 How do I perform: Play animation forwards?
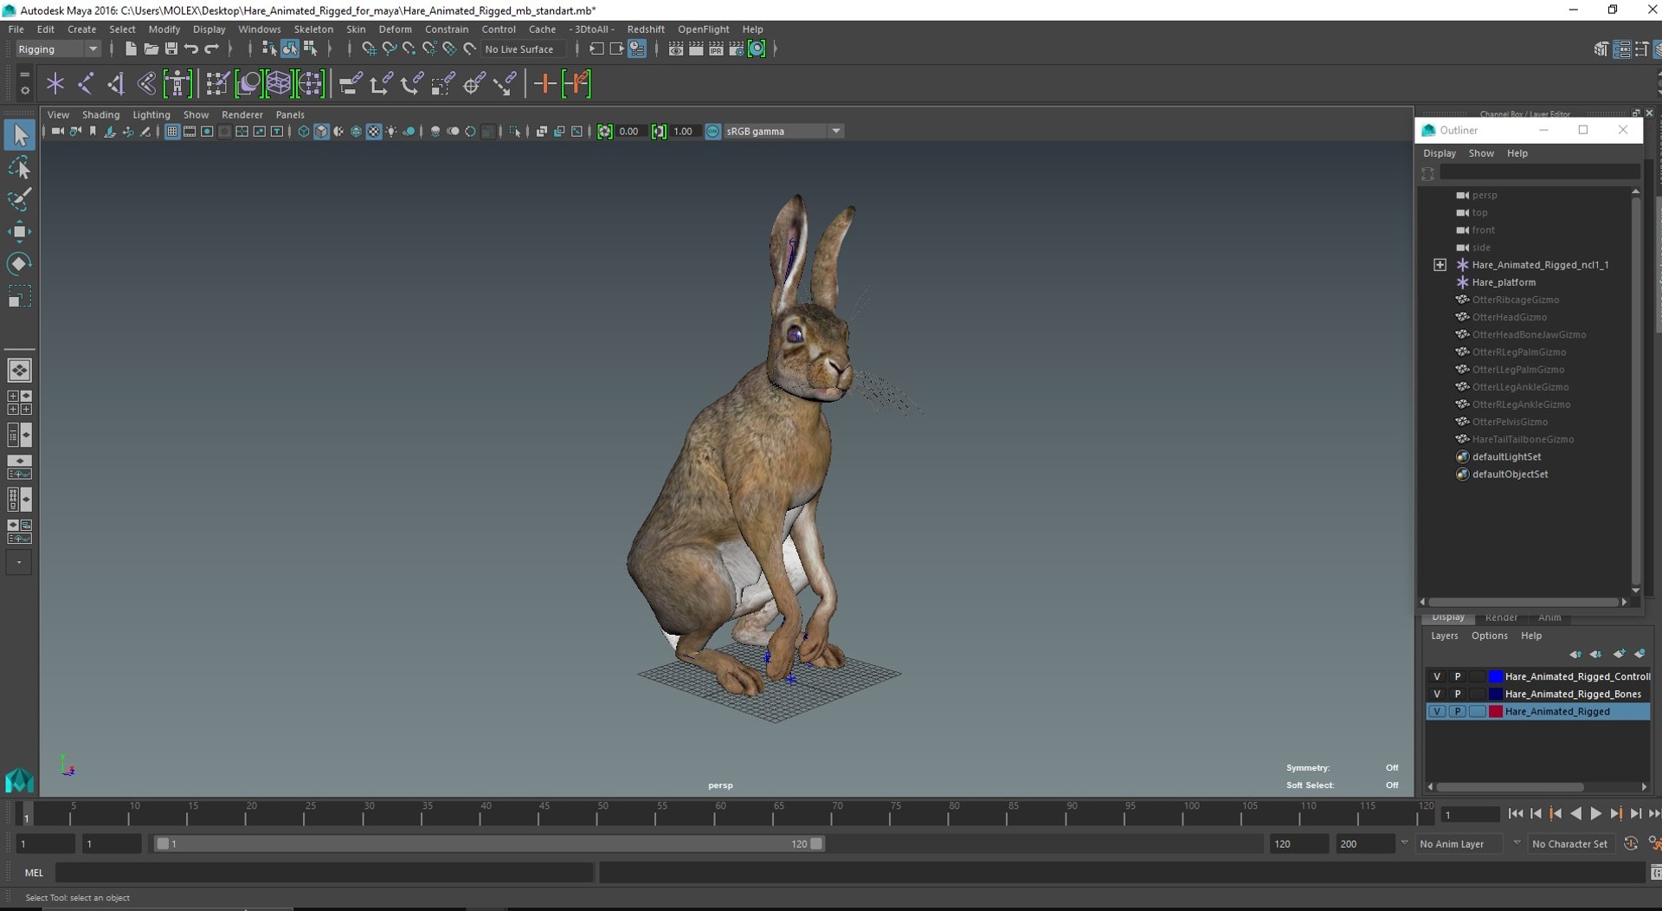pyautogui.click(x=1595, y=814)
